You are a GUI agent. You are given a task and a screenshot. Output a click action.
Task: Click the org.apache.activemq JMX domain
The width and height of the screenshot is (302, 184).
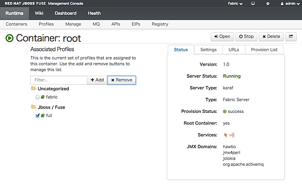point(243,164)
